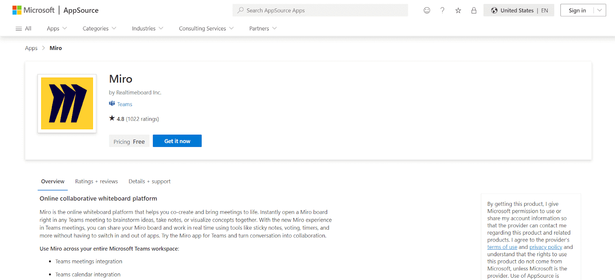Viewport: 615px width, 280px height.
Task: Switch to Ratings + reviews tab
Action: click(x=96, y=182)
